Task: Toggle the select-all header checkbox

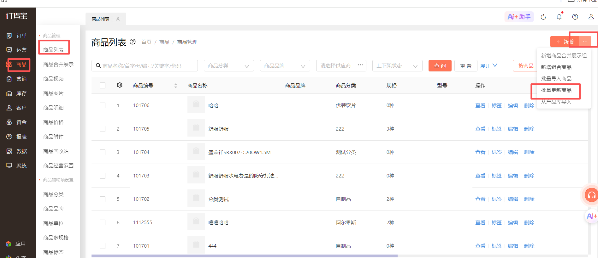Action: pos(103,85)
